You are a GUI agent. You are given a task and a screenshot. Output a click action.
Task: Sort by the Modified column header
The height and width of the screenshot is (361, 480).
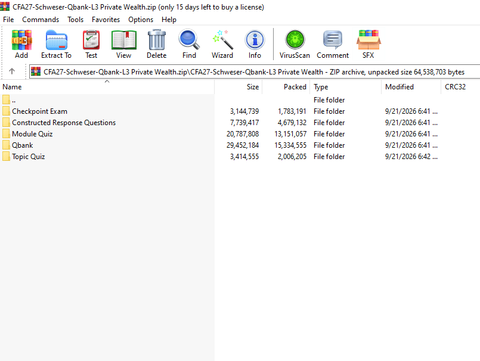tap(411, 87)
